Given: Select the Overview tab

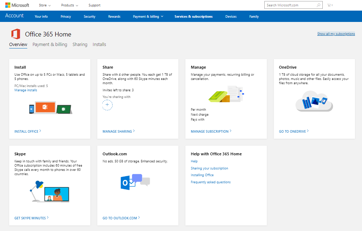Looking at the screenshot, I should (x=18, y=44).
